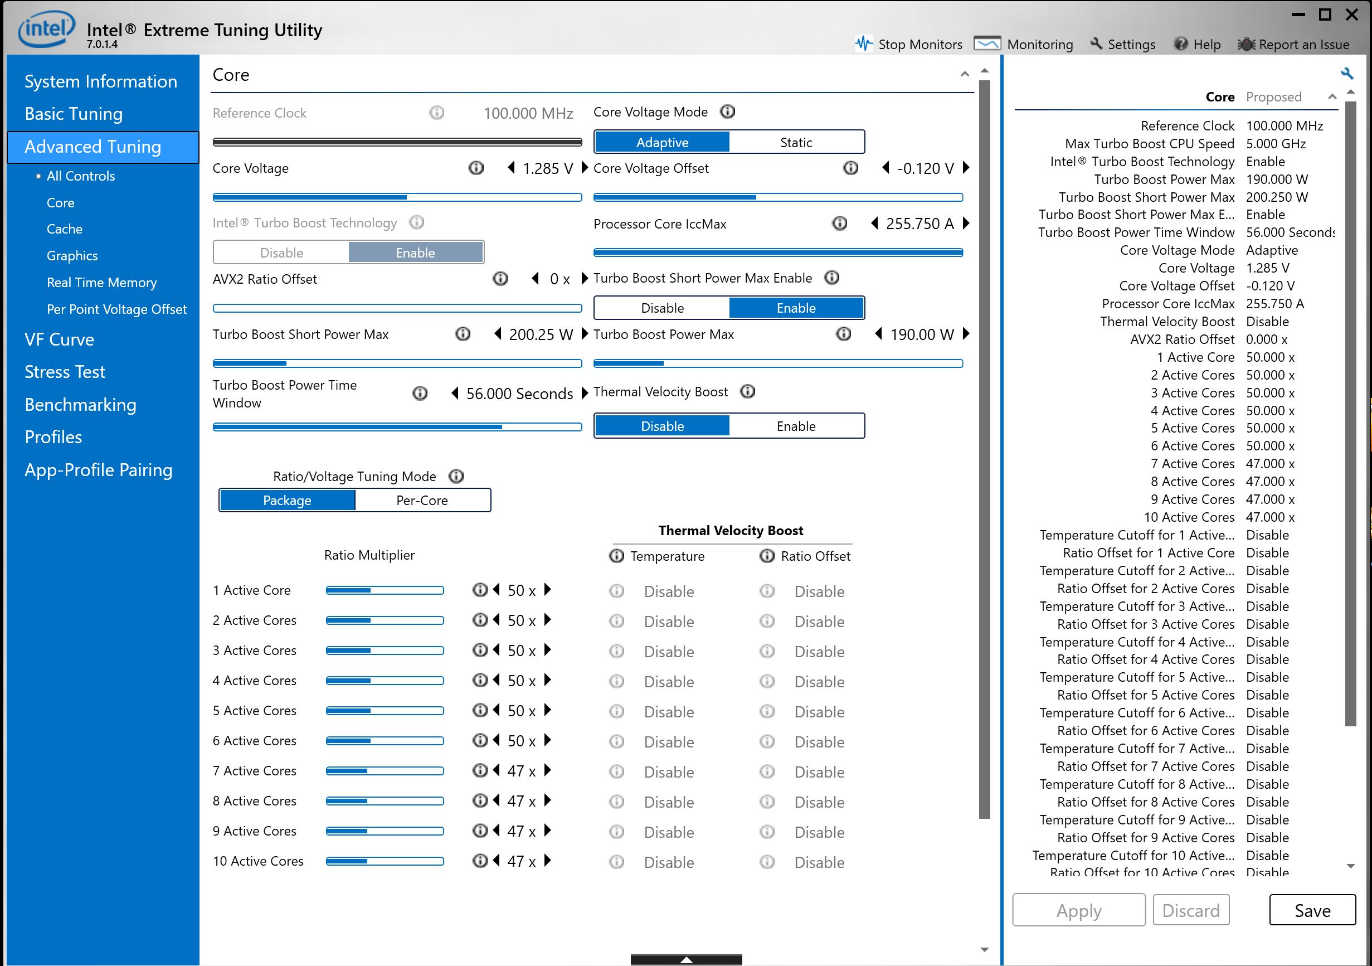This screenshot has width=1372, height=966.
Task: Click the Apply button
Action: (x=1079, y=910)
